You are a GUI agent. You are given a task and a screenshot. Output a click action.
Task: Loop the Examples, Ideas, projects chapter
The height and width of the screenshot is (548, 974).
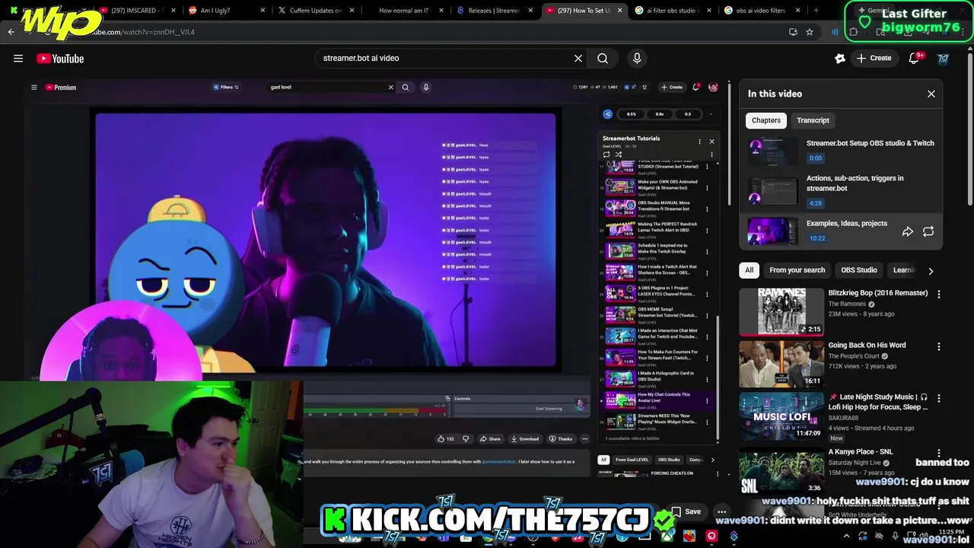coord(928,231)
